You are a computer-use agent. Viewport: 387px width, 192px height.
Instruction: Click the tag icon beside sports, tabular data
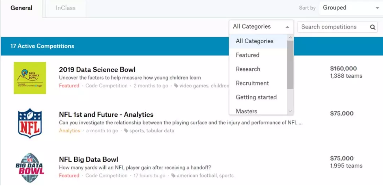[x=126, y=131]
